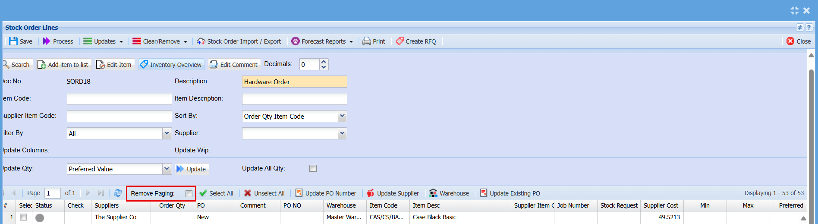
Task: Click the Item Description input field
Action: point(294,99)
